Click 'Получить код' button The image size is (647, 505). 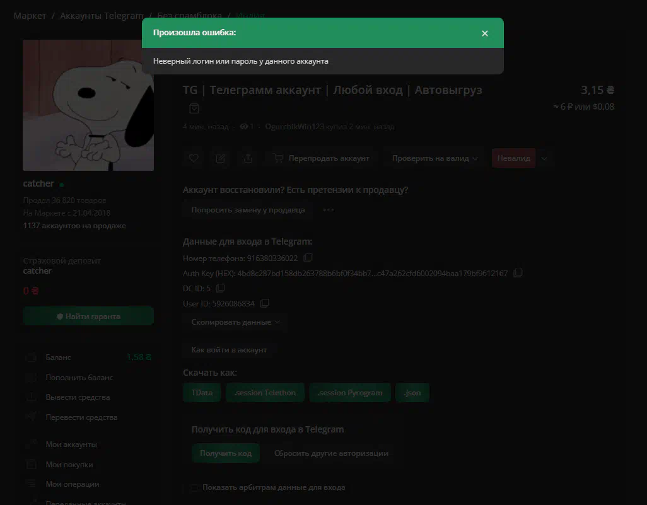click(x=225, y=453)
